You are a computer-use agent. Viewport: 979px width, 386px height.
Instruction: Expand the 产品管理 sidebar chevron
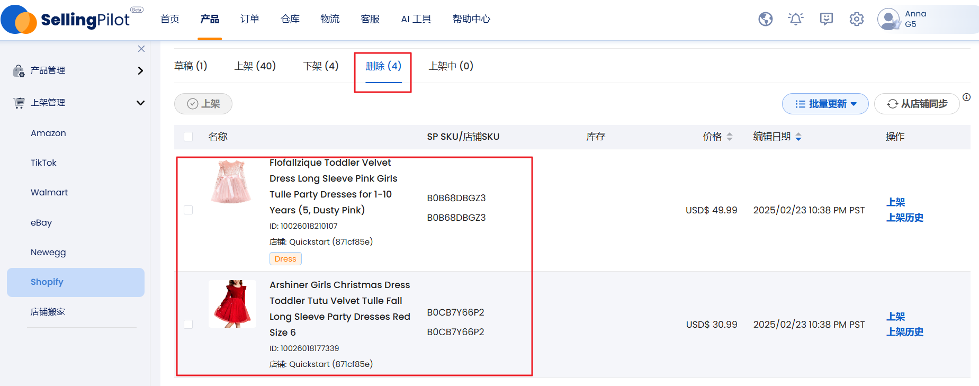tap(140, 70)
